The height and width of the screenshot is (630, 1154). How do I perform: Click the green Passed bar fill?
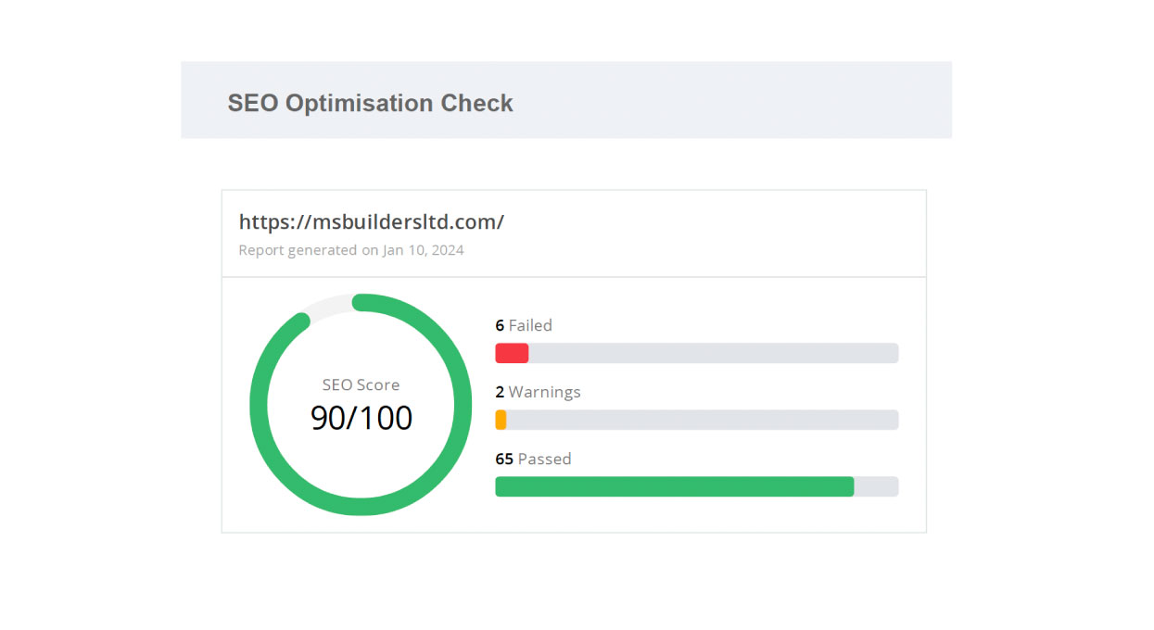tap(674, 486)
